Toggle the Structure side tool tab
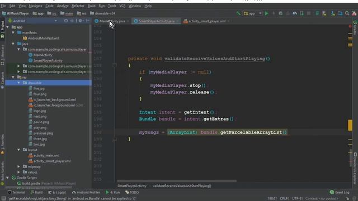358x201 pixels. [2, 55]
